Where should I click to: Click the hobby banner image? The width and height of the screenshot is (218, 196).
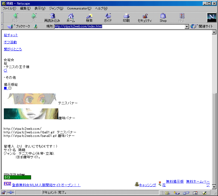pos(31,114)
